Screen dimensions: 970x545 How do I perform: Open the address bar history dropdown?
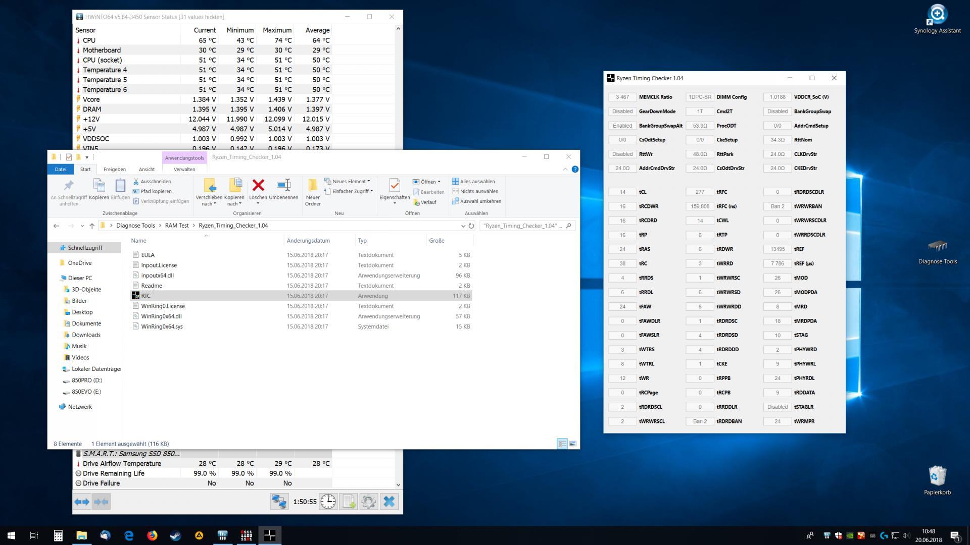pos(463,226)
